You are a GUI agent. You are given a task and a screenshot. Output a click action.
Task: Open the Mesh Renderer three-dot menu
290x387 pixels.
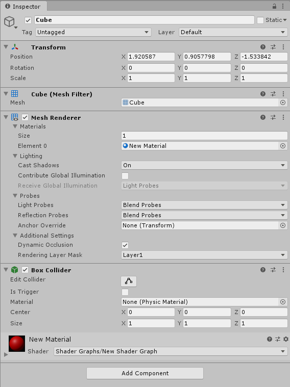click(283, 117)
